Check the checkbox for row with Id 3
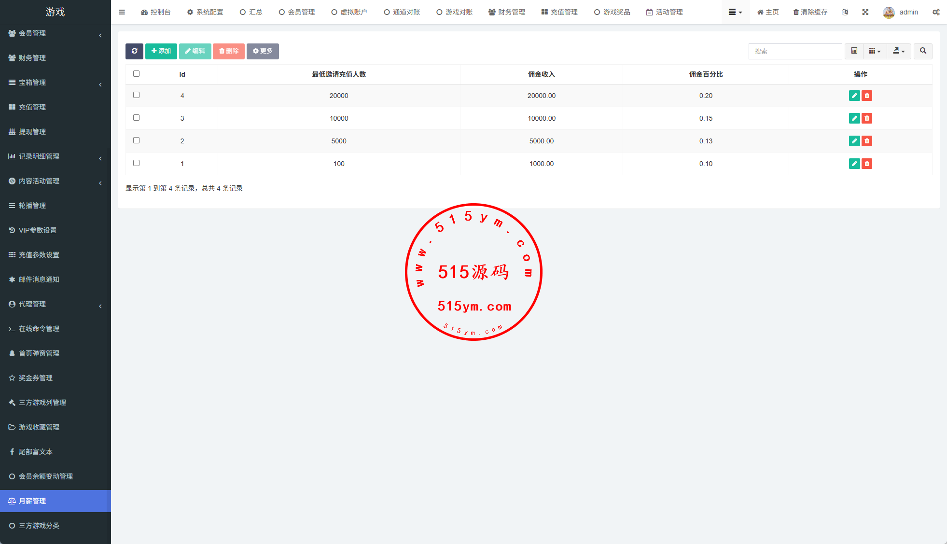 click(x=136, y=118)
